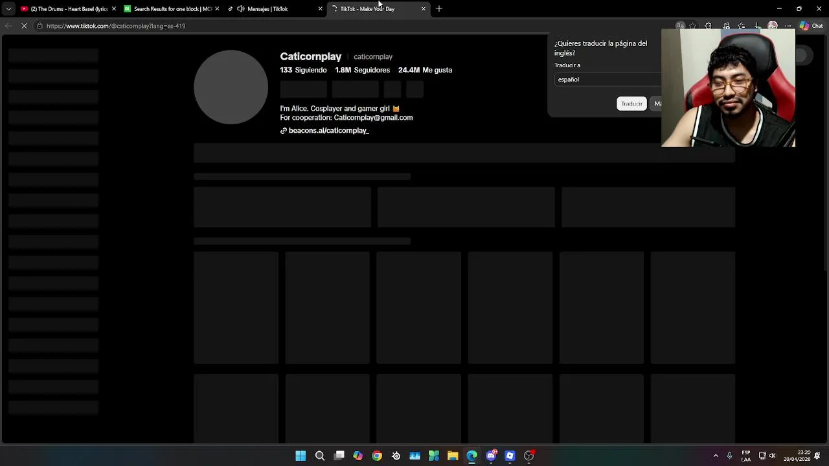The image size is (829, 466).
Task: Go back to the previous page
Action: tap(8, 26)
